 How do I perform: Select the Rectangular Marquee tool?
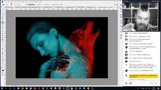[x=3, y=12]
